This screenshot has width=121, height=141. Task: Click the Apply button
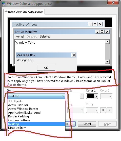(x=107, y=124)
